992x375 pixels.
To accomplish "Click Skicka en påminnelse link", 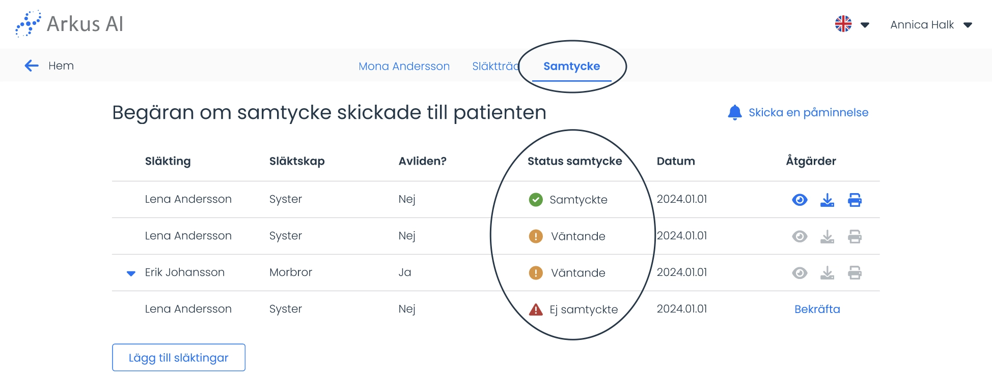I will pyautogui.click(x=808, y=112).
